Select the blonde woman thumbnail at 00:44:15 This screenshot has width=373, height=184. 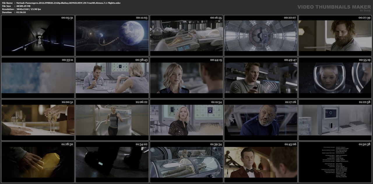pos(186,78)
